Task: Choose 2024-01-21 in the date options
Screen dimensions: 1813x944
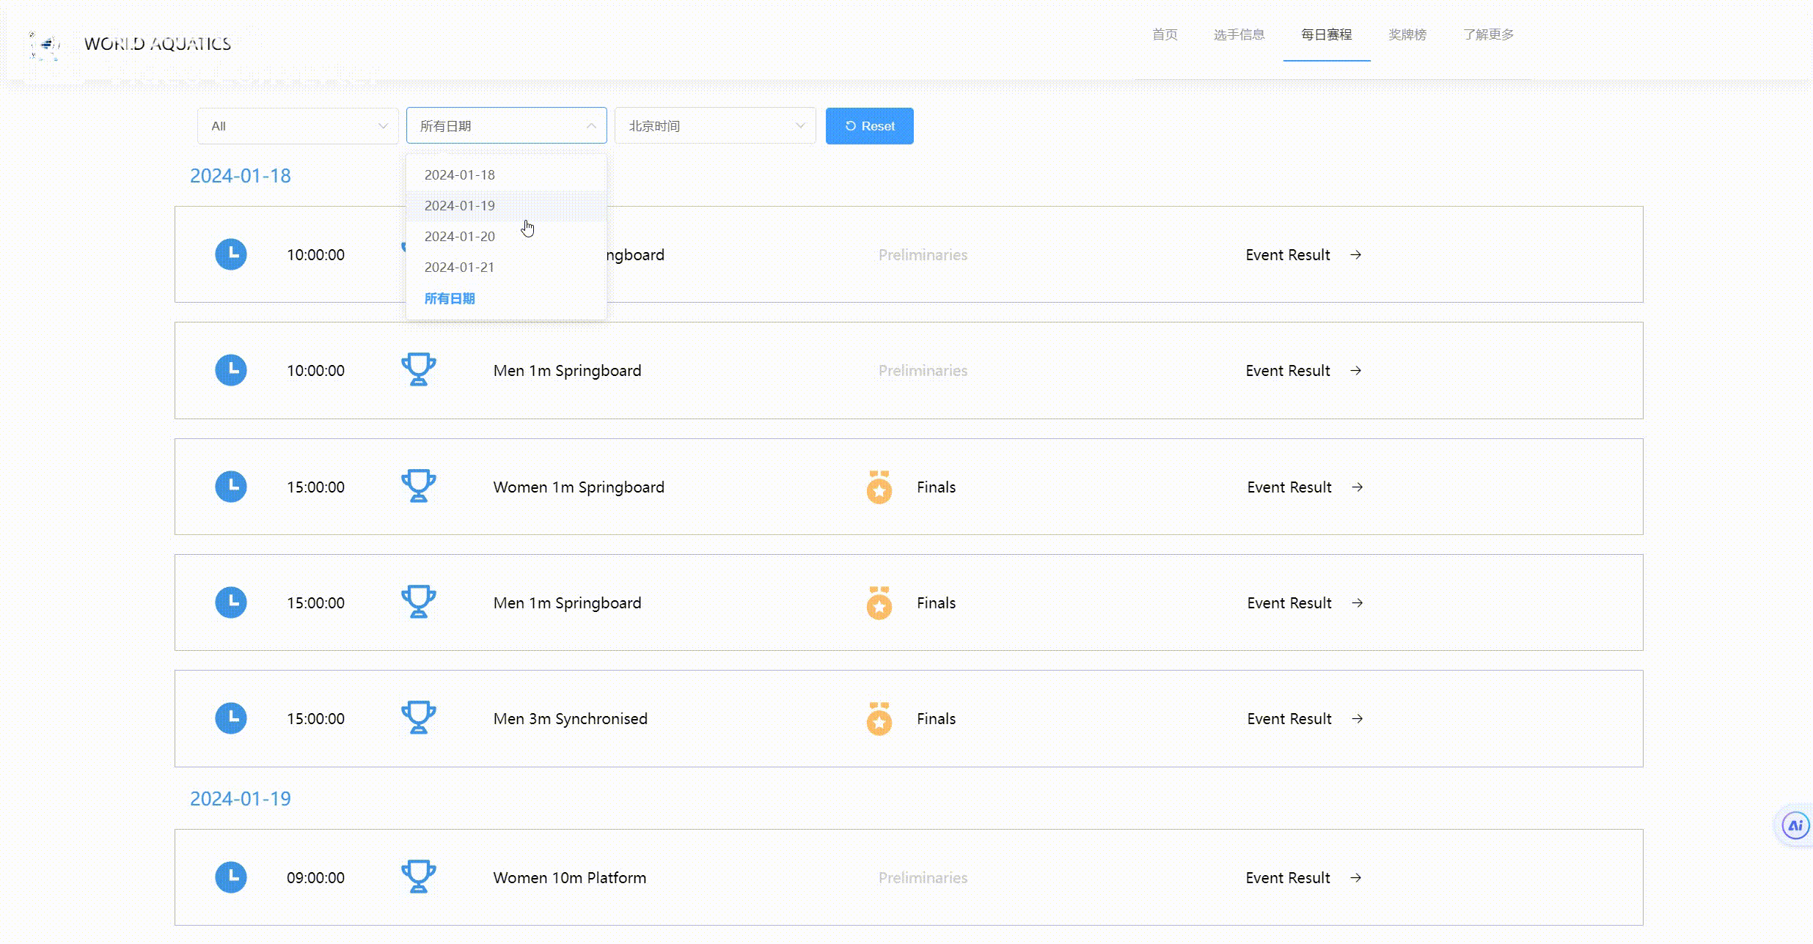Action: pos(460,268)
